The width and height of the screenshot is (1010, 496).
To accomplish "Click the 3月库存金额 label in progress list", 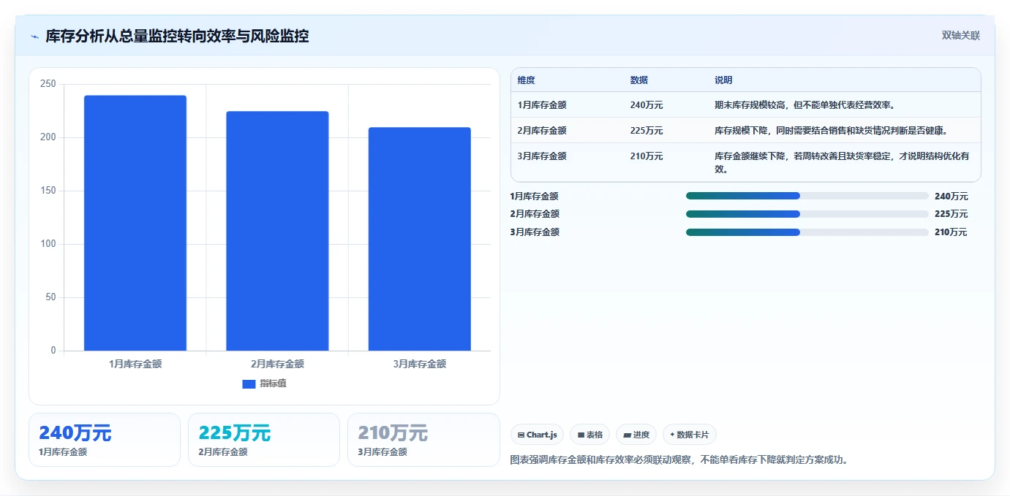I will click(x=534, y=232).
